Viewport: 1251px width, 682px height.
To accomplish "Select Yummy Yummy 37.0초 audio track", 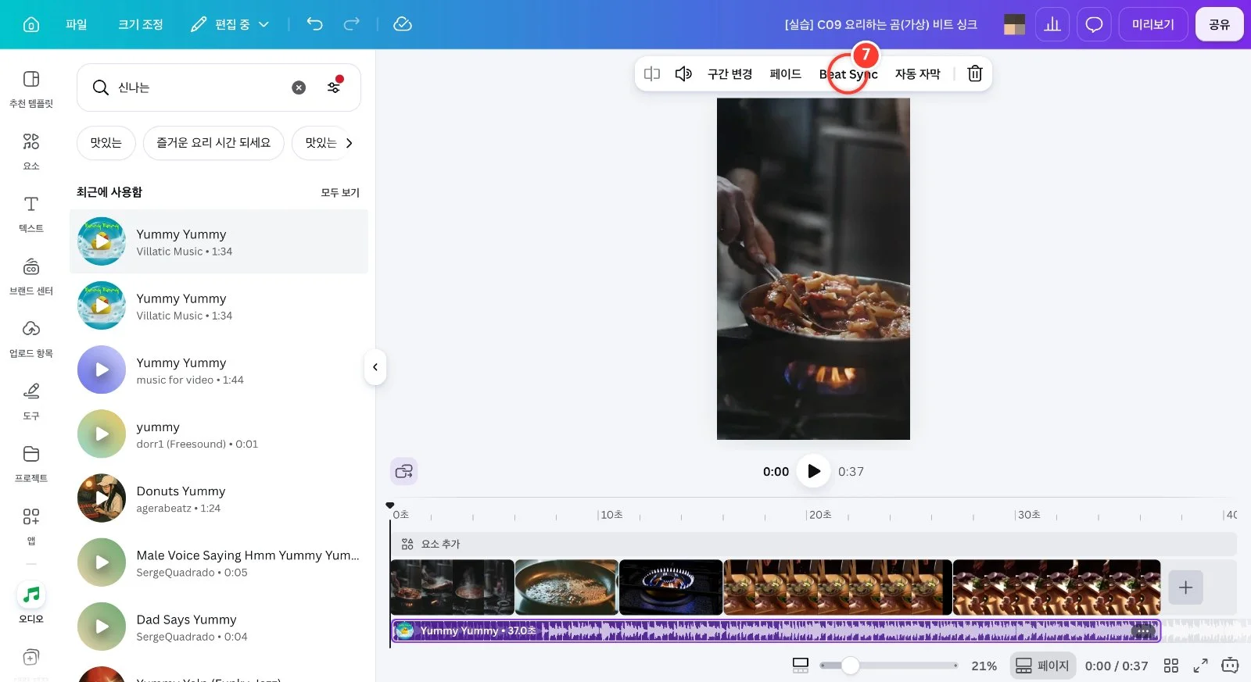I will click(776, 631).
